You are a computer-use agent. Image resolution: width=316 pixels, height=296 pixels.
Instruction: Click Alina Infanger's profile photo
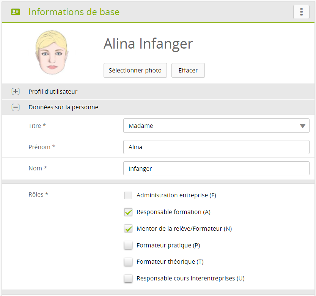(x=51, y=53)
